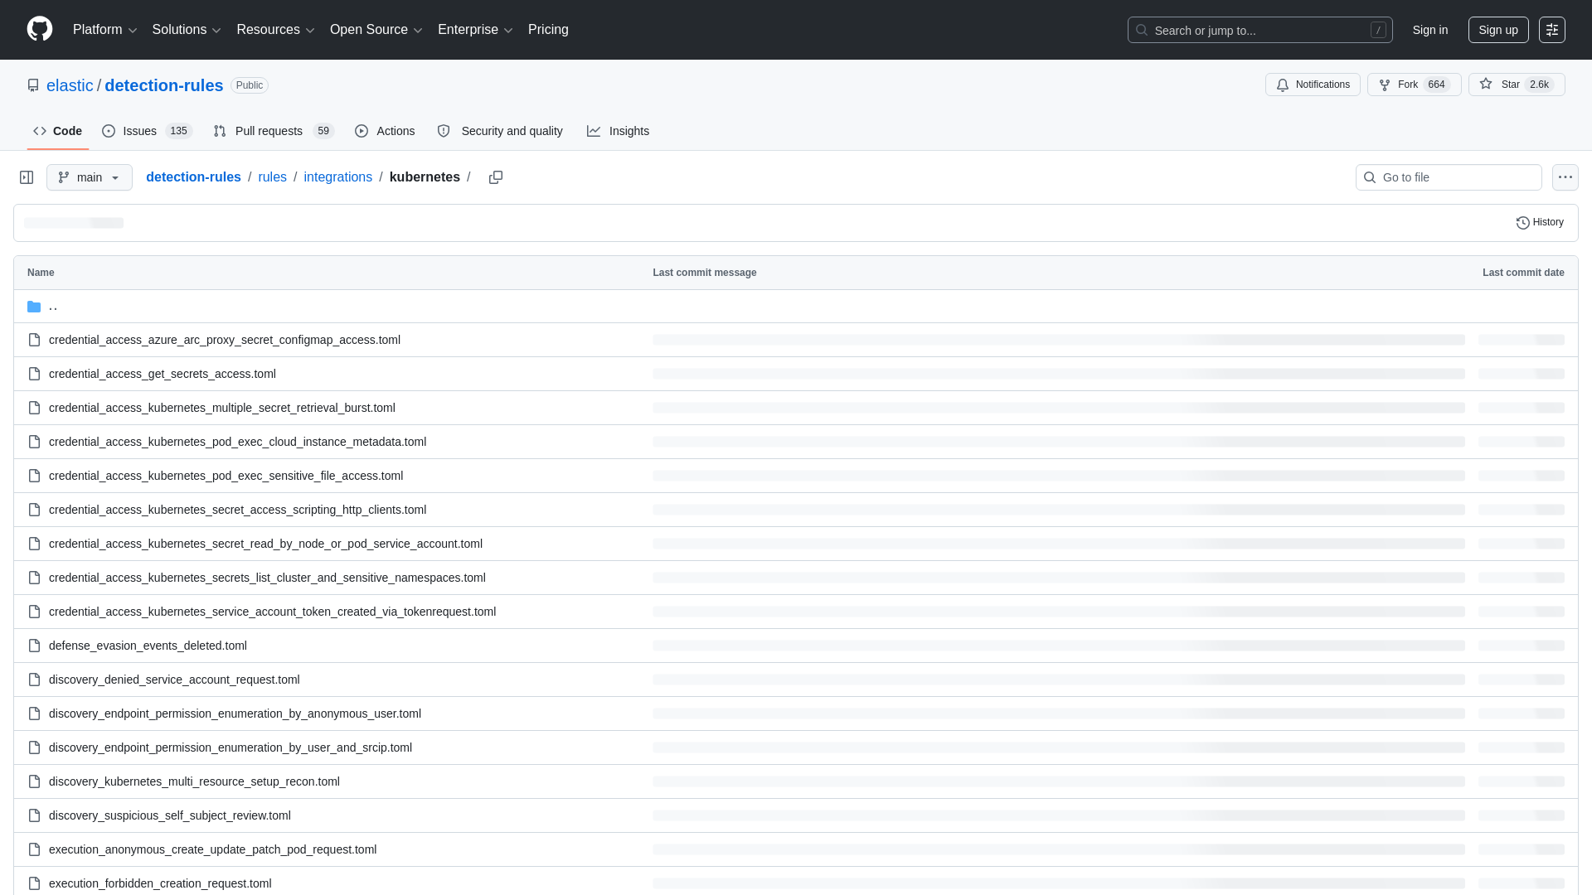The height and width of the screenshot is (895, 1592).
Task: Open discovery_endpoint_permission_enumeration_by_anonymous_user.toml
Action: [x=235, y=714]
